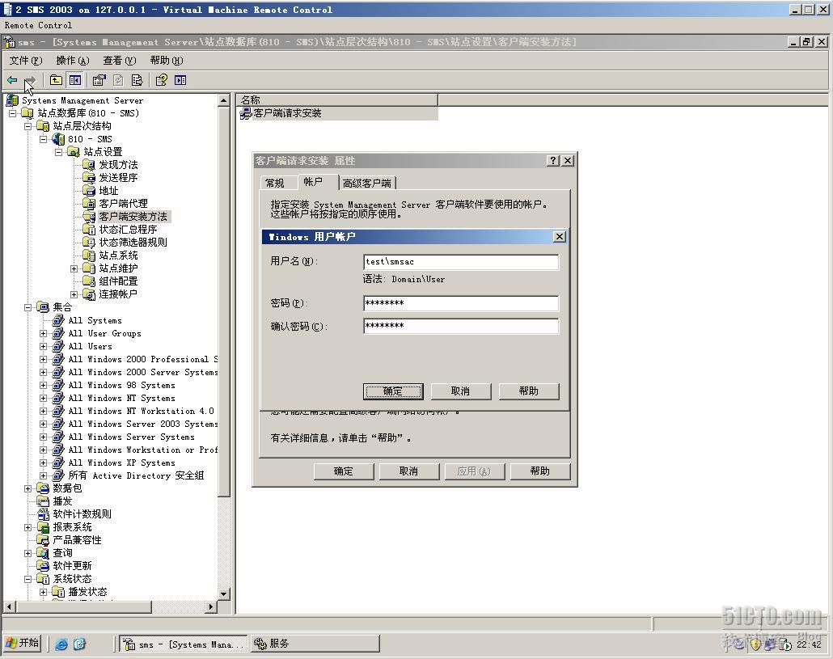Viewport: 833px width, 659px height.
Task: Select the All Windows XP Systems collection
Action: point(121,463)
